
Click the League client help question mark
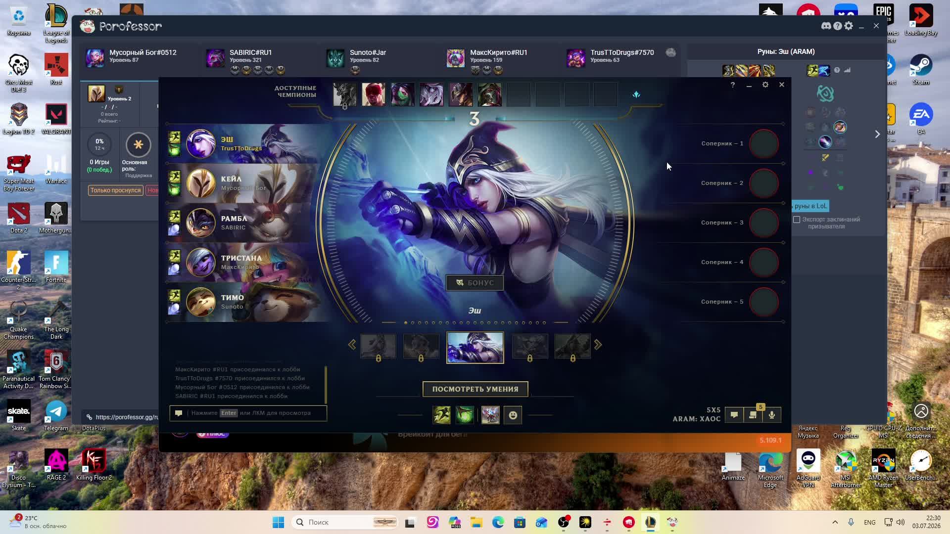pyautogui.click(x=733, y=85)
